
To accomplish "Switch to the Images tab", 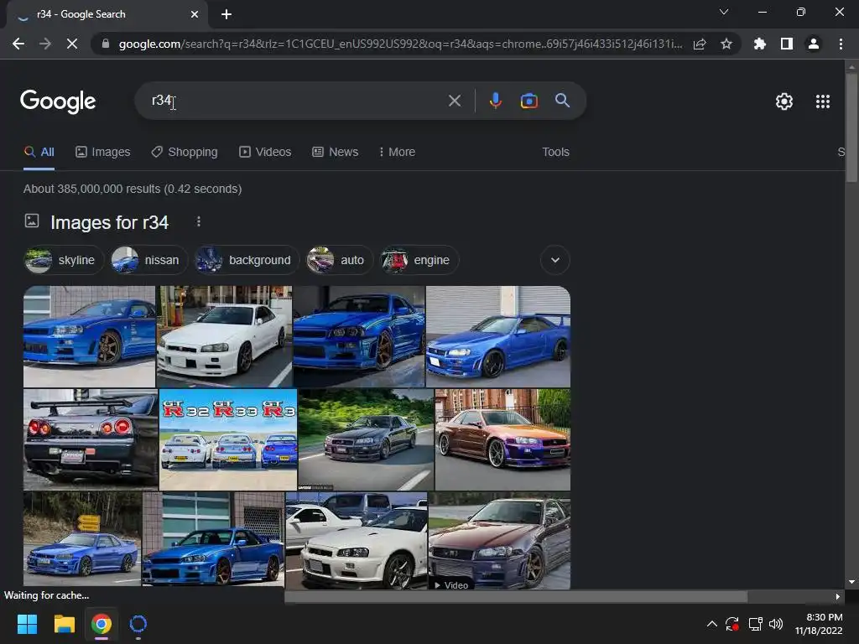I will point(103,153).
